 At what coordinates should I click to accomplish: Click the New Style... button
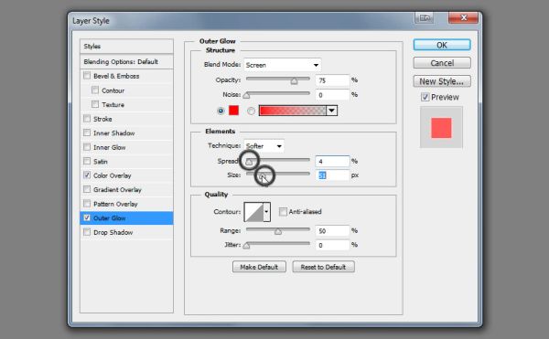[442, 81]
